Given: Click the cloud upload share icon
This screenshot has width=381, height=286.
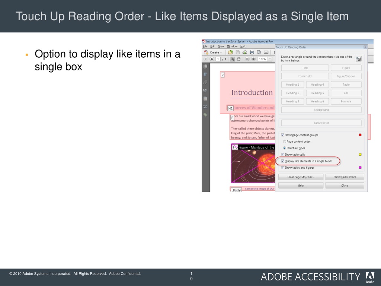Looking at the screenshot, I should point(245,52).
